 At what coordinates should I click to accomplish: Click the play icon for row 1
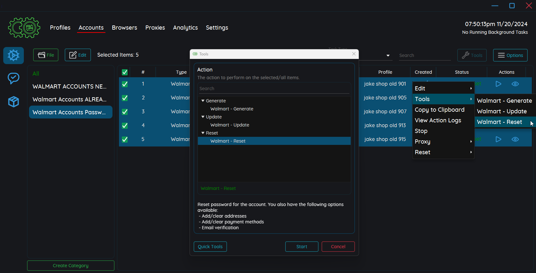[498, 84]
